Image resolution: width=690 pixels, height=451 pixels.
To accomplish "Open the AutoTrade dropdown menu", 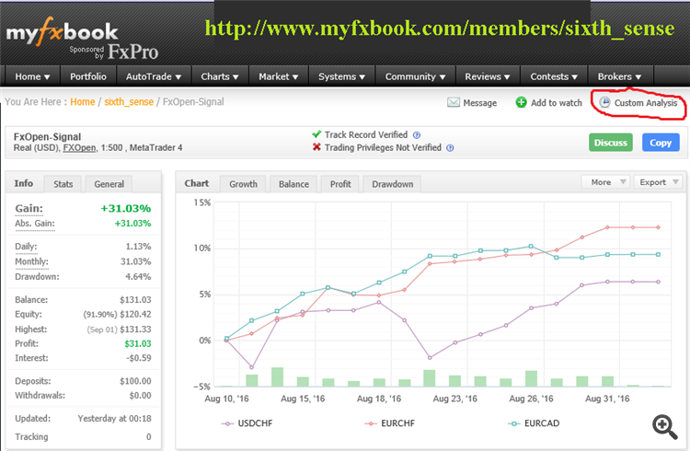I will point(154,76).
